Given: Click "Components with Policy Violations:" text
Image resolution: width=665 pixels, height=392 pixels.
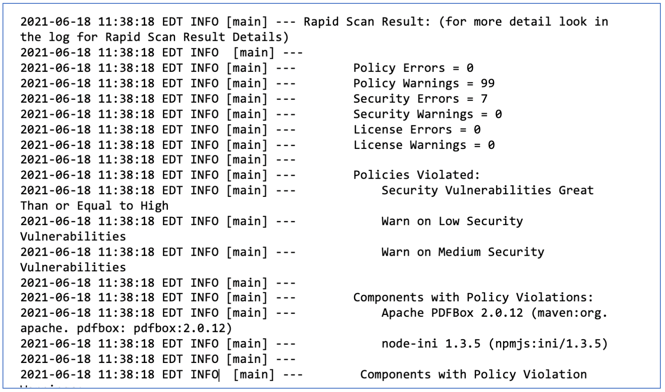Looking at the screenshot, I should pyautogui.click(x=473, y=297).
